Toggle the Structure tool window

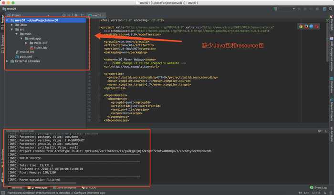pos(2,40)
